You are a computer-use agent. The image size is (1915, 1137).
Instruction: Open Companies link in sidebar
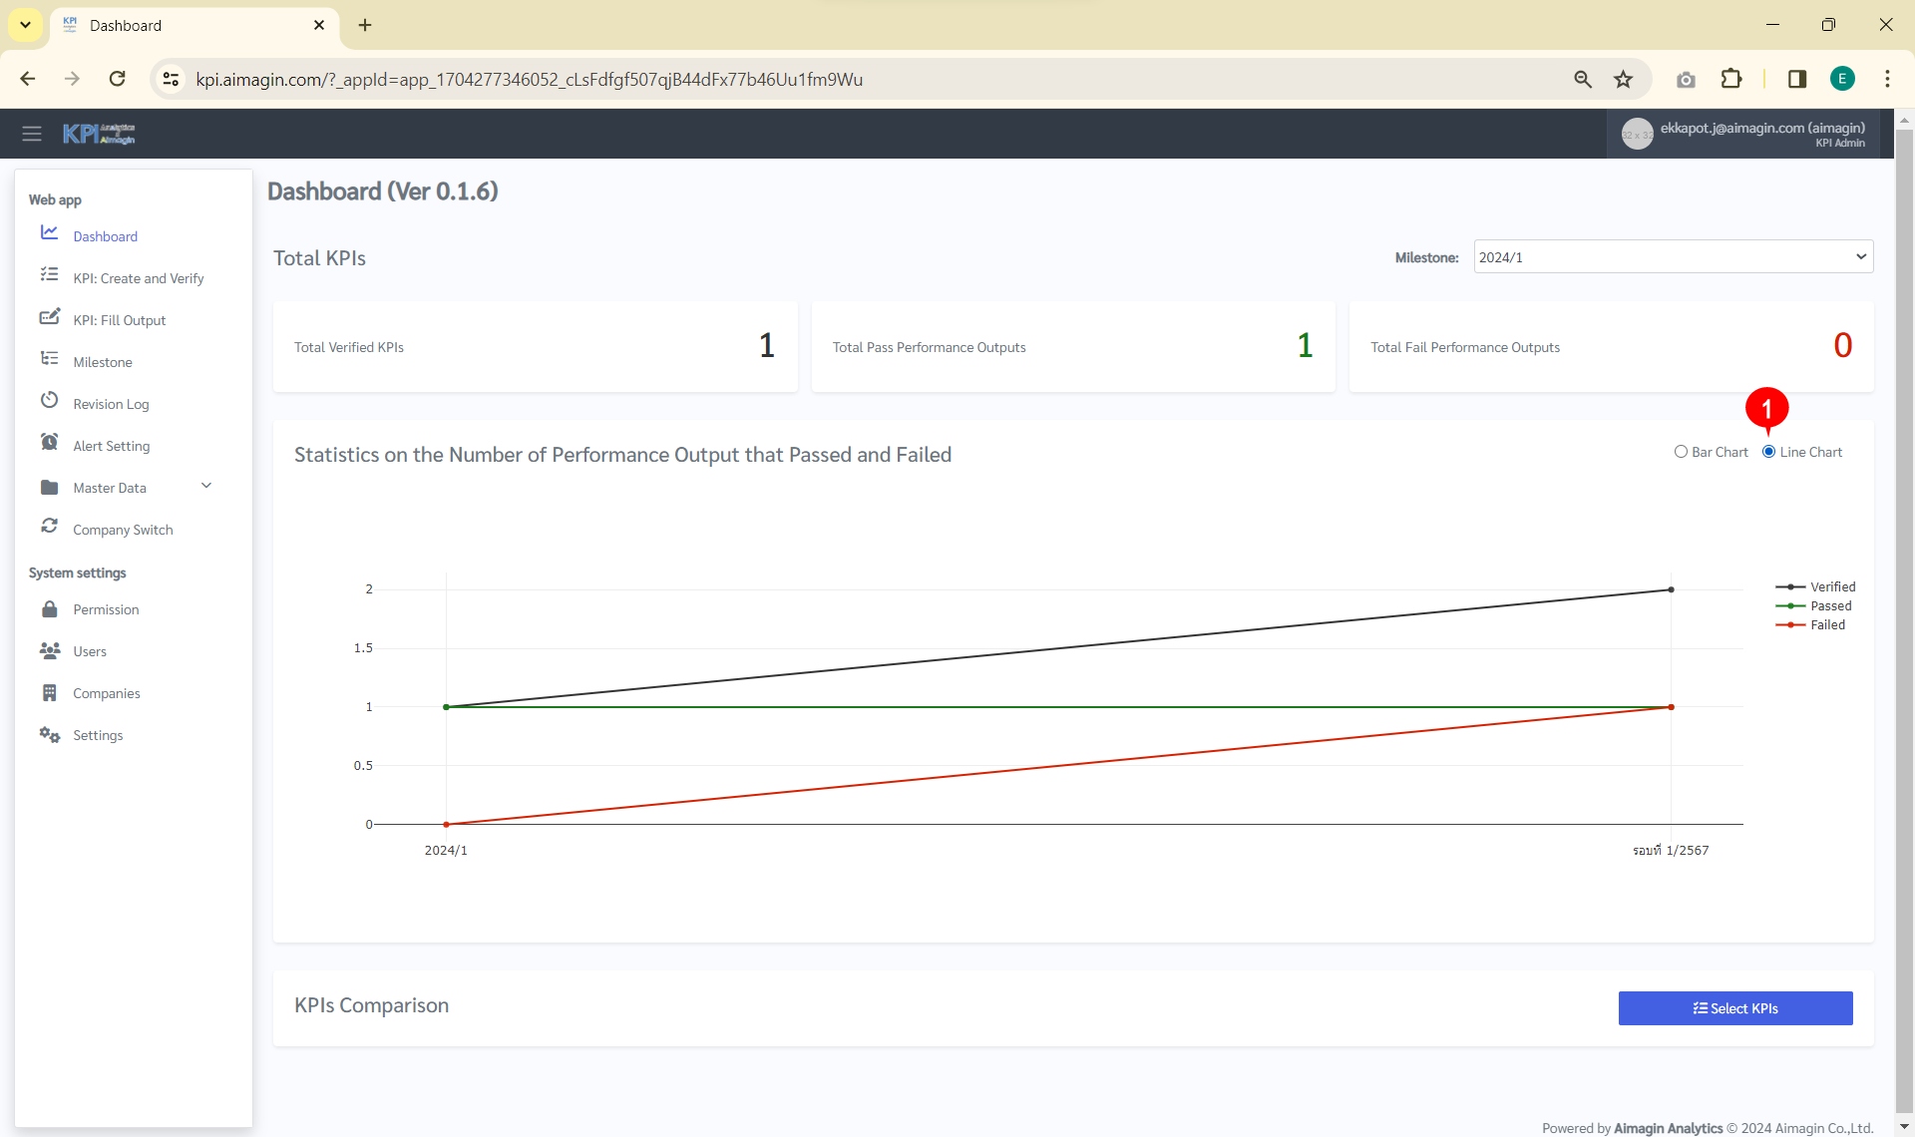[106, 693]
